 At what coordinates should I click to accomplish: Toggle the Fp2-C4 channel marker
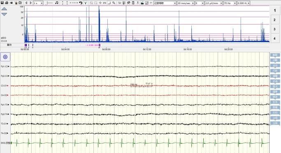[9, 76]
